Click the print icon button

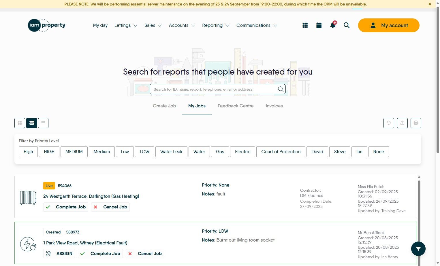click(416, 123)
